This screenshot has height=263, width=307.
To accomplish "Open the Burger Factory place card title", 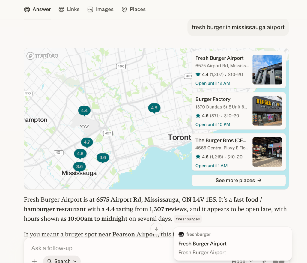I will point(213,99).
